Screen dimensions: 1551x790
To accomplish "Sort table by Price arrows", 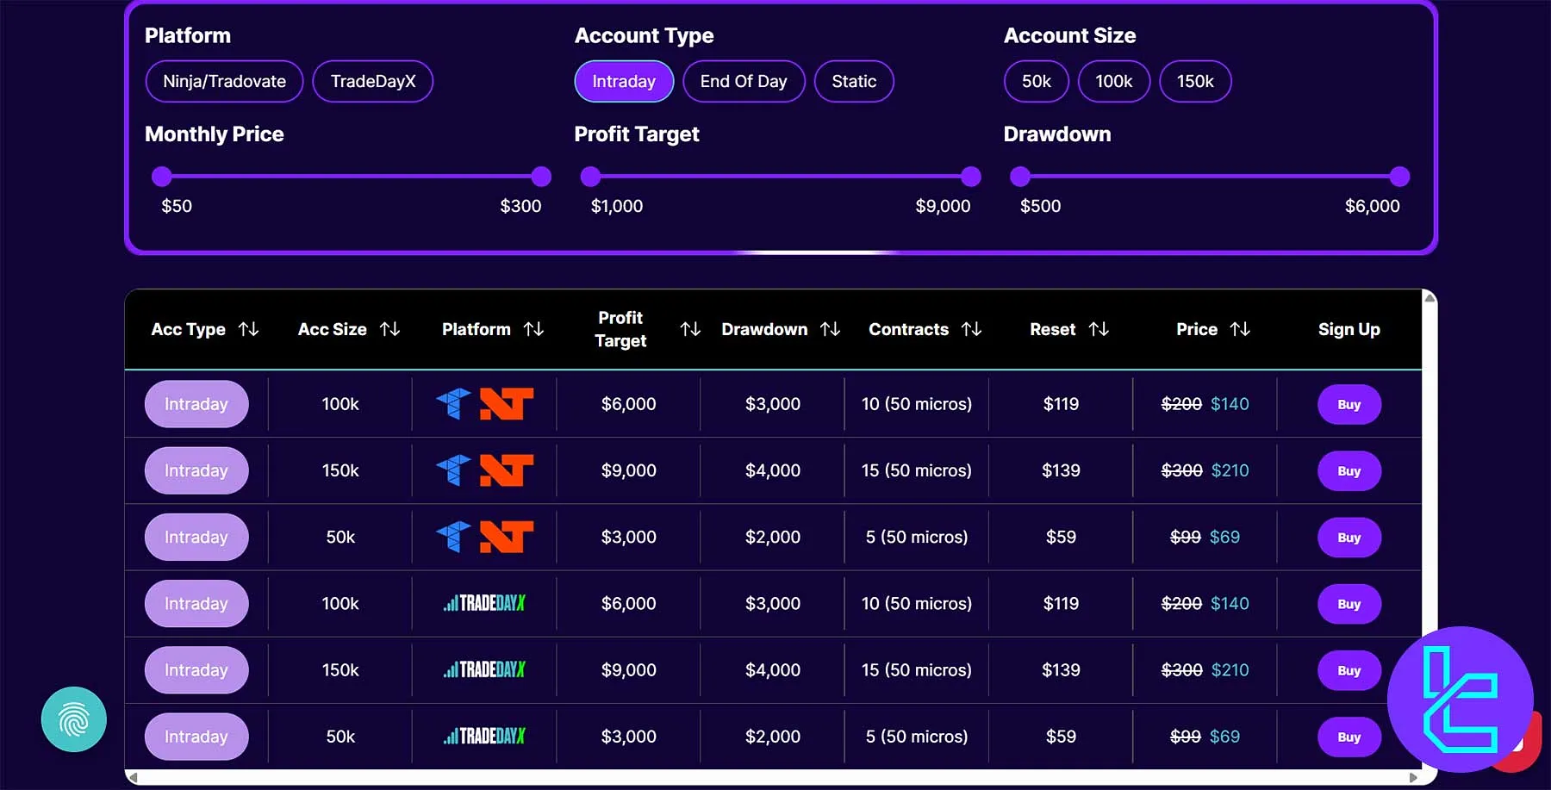I will click(x=1240, y=329).
